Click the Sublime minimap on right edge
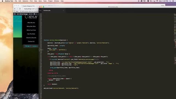 pos(175,39)
